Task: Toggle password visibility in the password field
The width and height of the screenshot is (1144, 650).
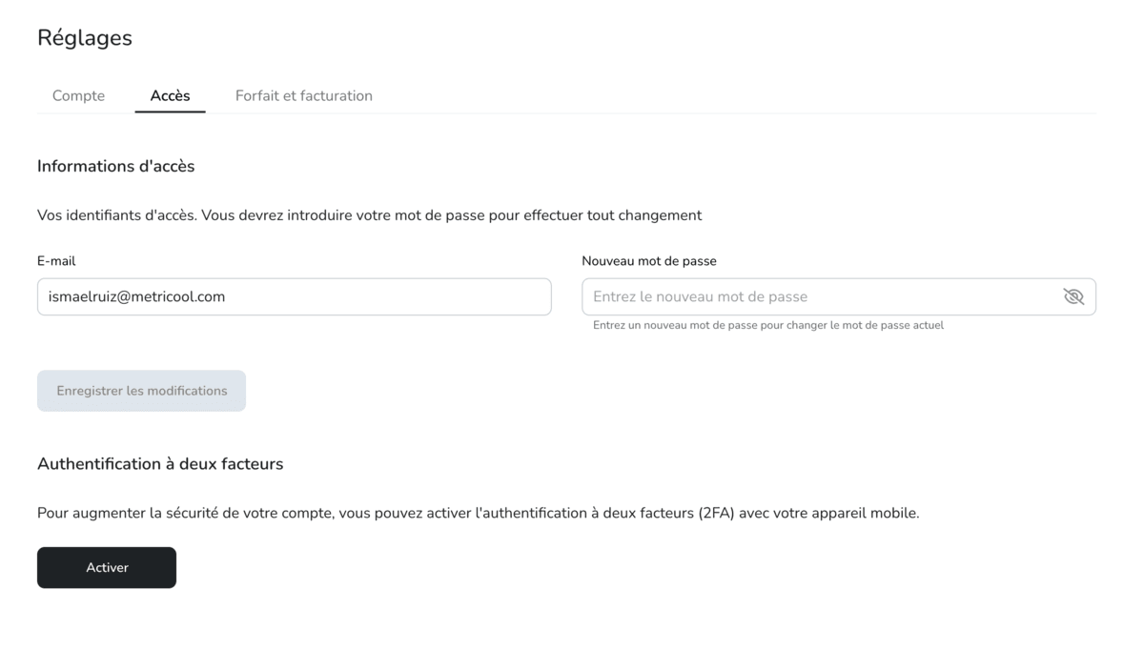Action: 1073,296
